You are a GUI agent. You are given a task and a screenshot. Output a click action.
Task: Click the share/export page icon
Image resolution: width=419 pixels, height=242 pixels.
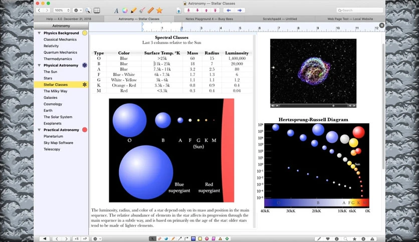(178, 10)
